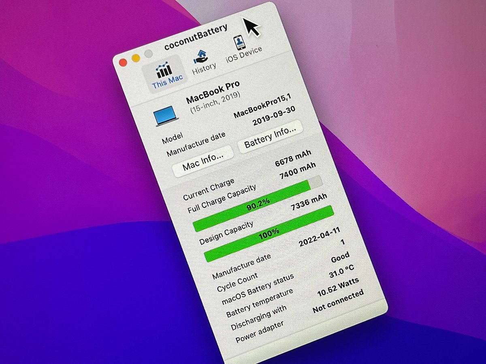This screenshot has height=364, width=486.
Task: Open the History tab
Action: (202, 63)
